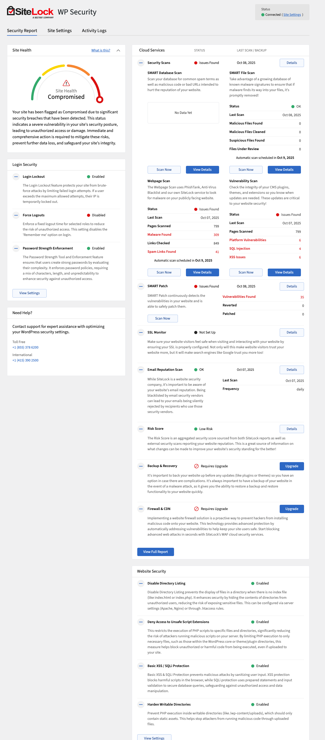Click the SiteLock logo
325x740 pixels.
coord(30,12)
